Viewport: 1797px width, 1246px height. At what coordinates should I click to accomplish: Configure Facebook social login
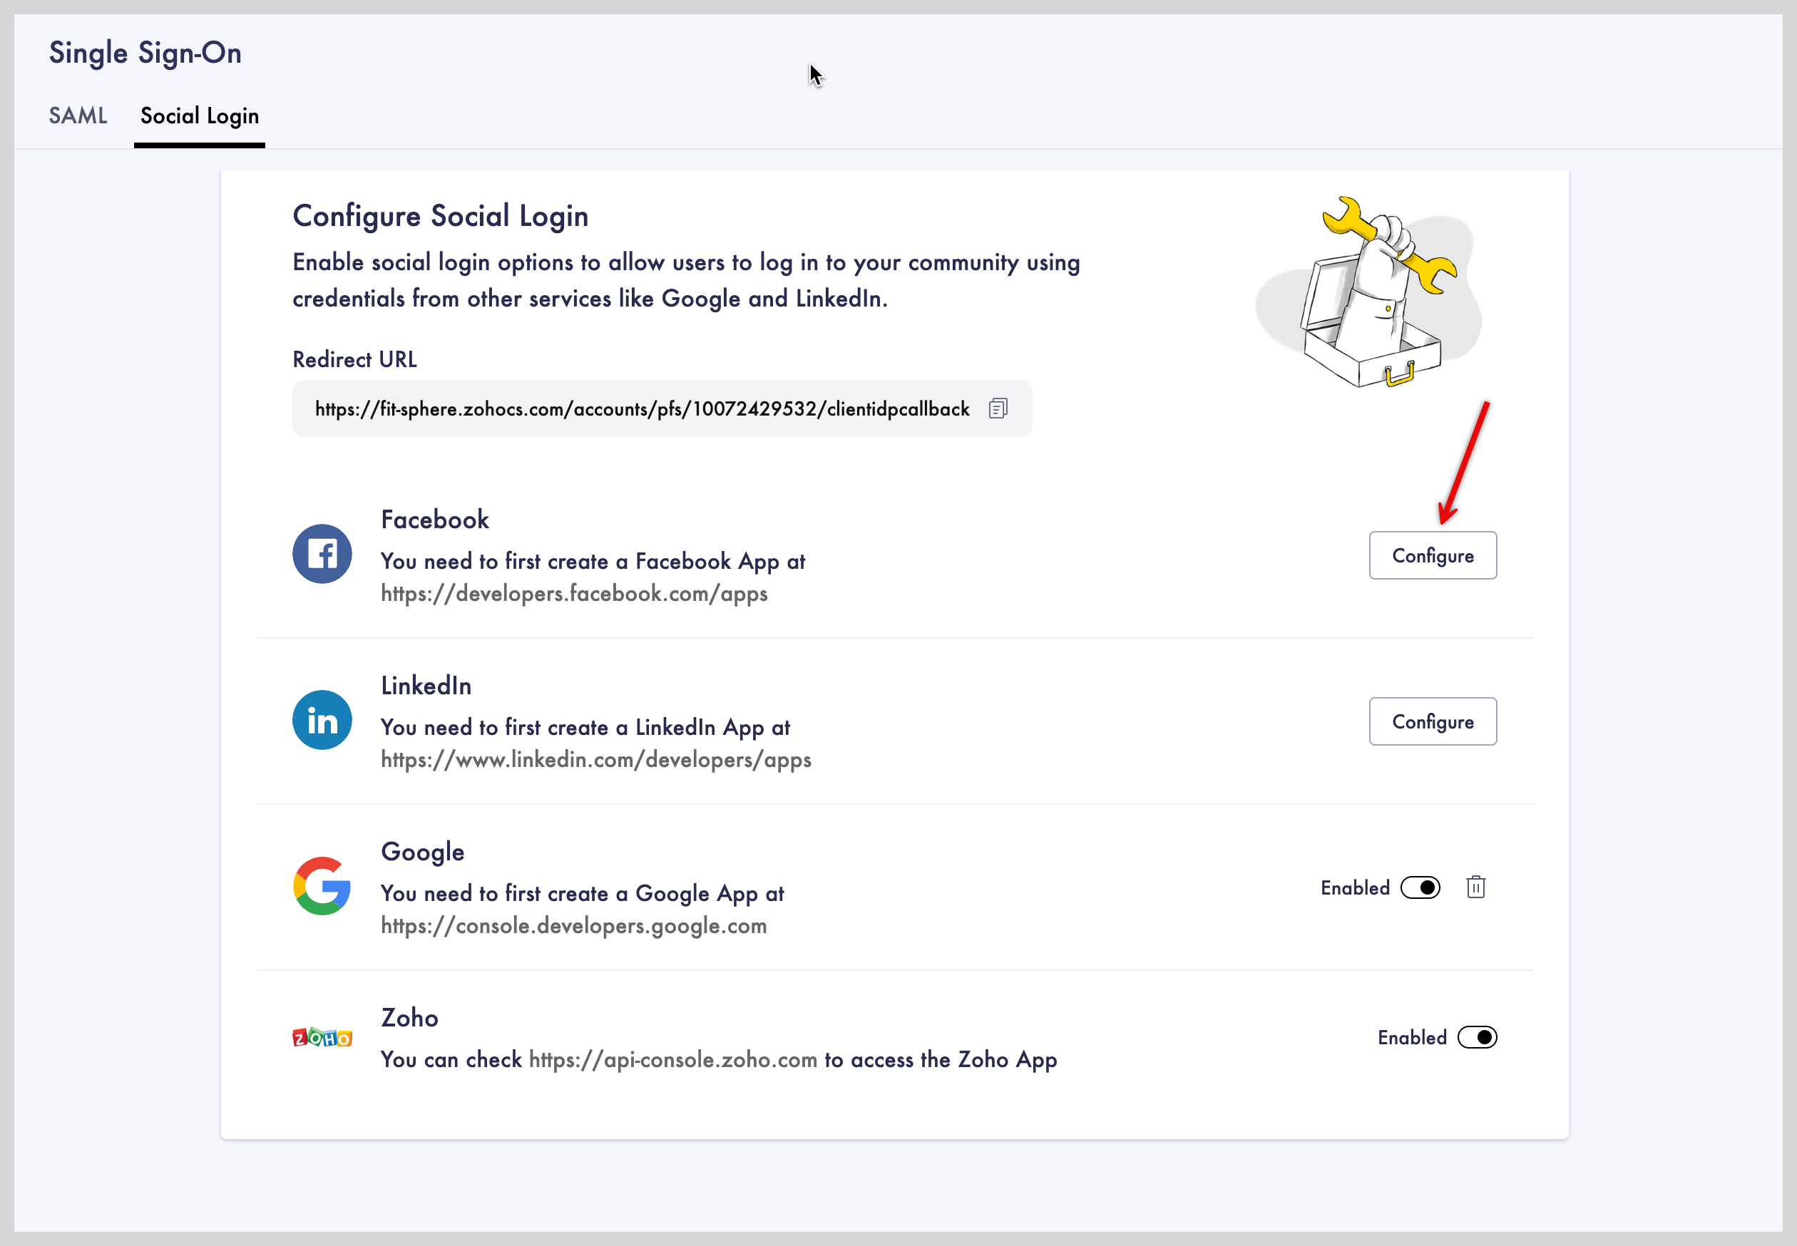(x=1433, y=556)
